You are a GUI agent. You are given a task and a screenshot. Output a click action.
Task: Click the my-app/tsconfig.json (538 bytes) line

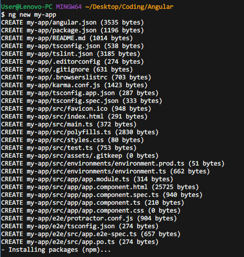(72, 46)
